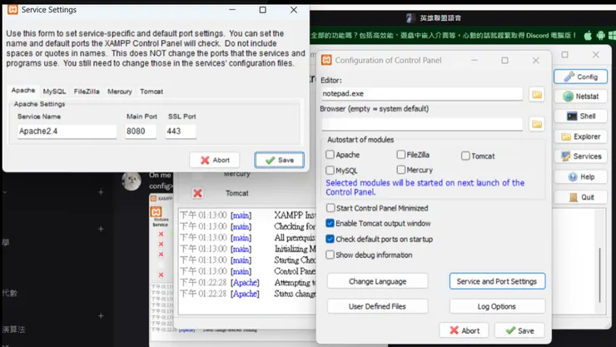
Task: Enable Apache autostart checkbox
Action: 330,155
